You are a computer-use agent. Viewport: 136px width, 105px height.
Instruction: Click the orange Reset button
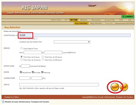click(x=124, y=87)
